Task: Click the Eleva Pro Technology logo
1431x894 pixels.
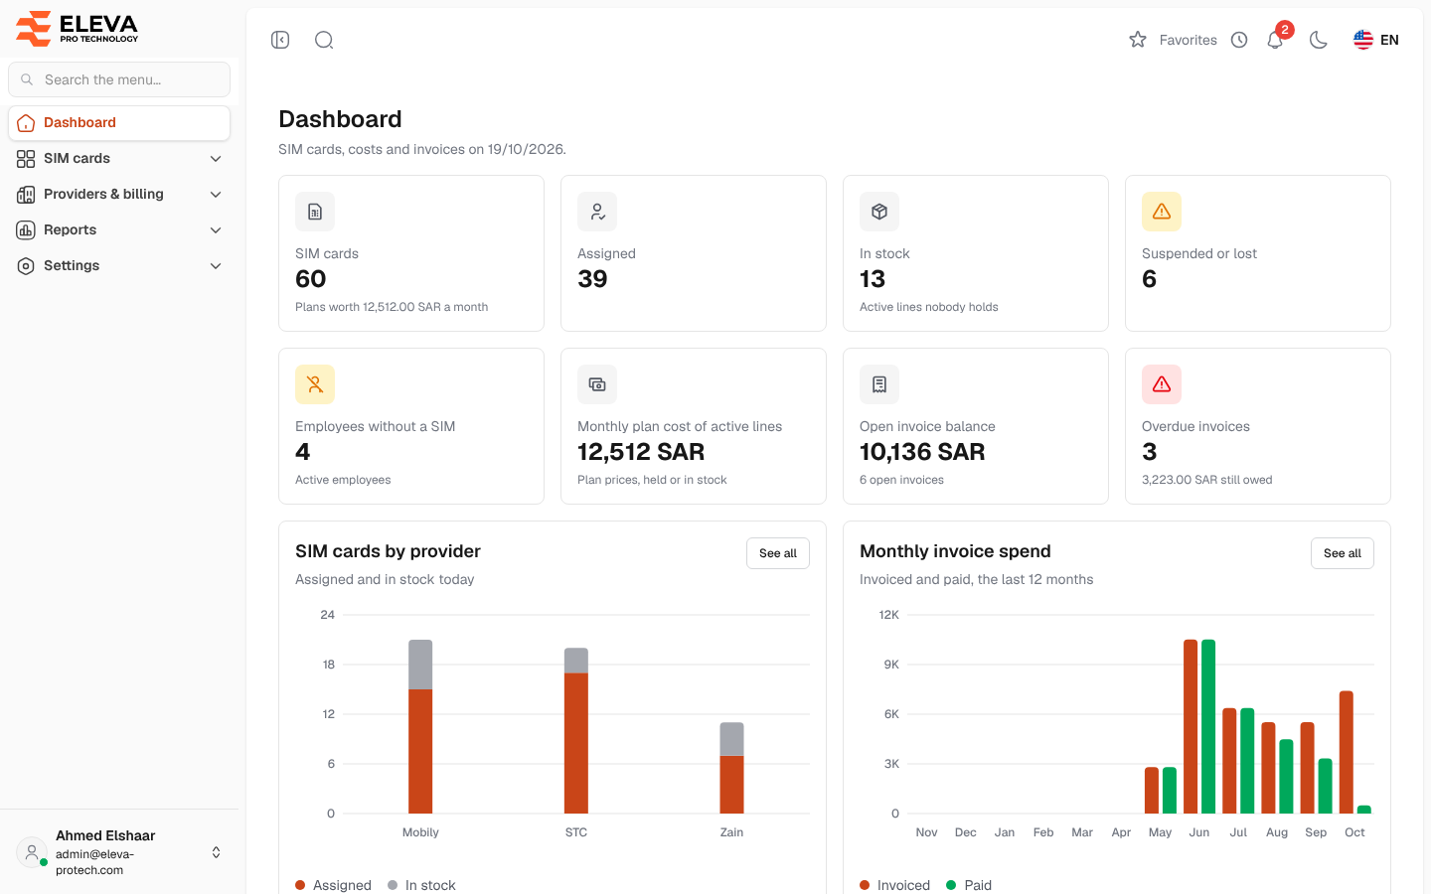Action: pos(78,28)
